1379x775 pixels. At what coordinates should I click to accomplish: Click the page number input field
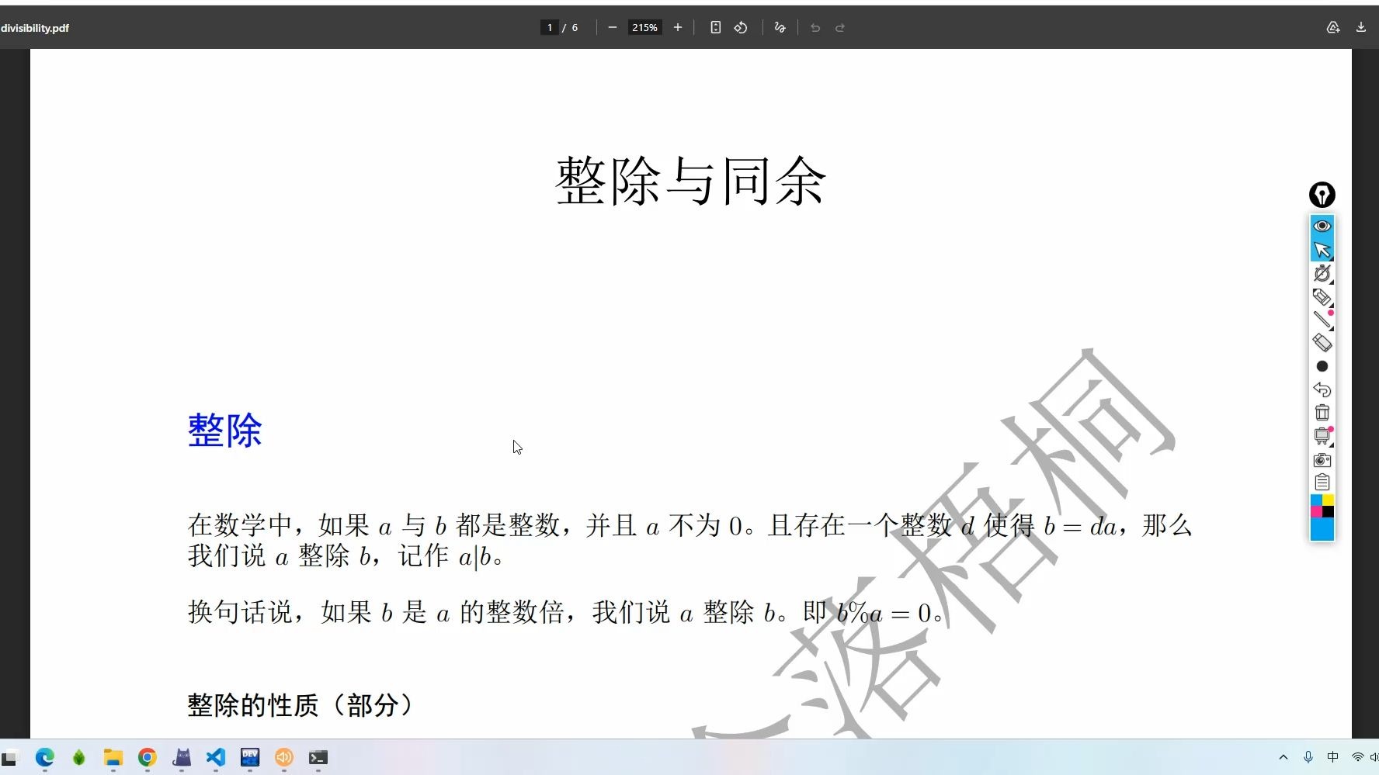(x=549, y=28)
